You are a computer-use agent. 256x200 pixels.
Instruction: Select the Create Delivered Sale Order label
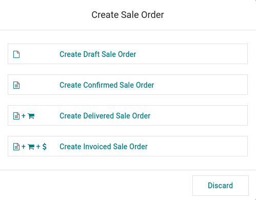click(105, 116)
